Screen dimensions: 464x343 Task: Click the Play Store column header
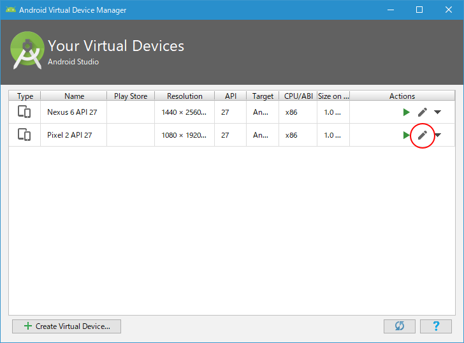pos(130,96)
